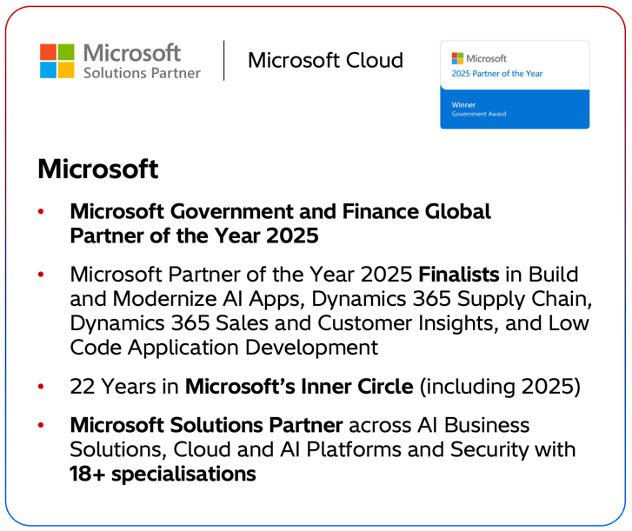Click the bold word "Finalists"
This screenshot has height=531, width=632.
[x=458, y=275]
